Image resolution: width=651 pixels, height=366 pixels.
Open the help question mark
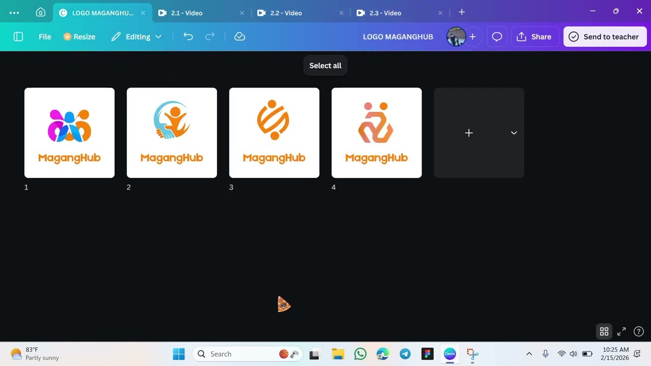pyautogui.click(x=639, y=331)
